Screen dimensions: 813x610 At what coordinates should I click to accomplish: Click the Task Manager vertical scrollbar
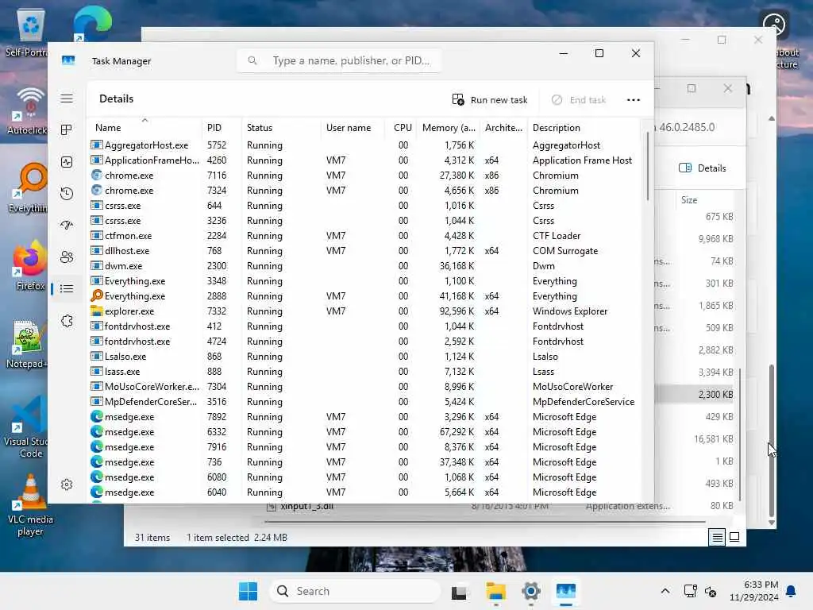tap(648, 166)
